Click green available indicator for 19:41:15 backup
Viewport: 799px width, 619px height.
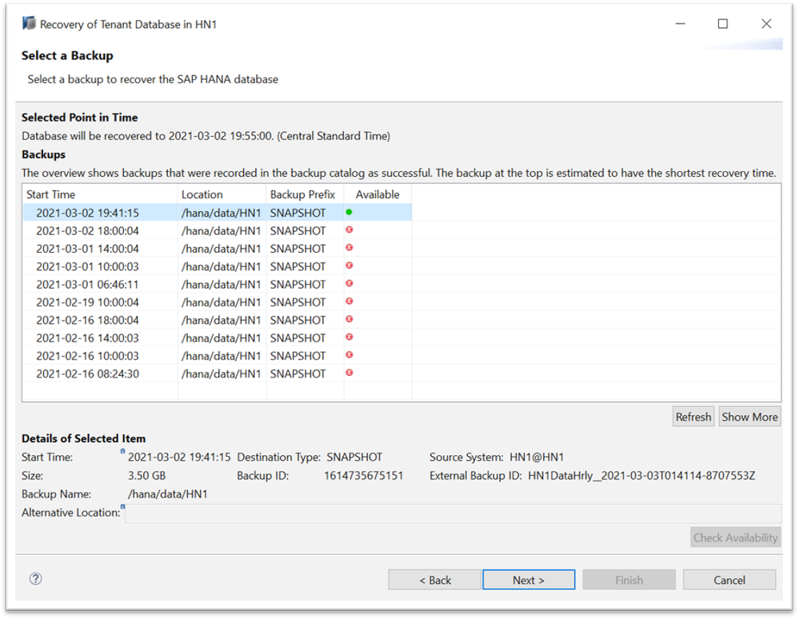click(x=349, y=212)
